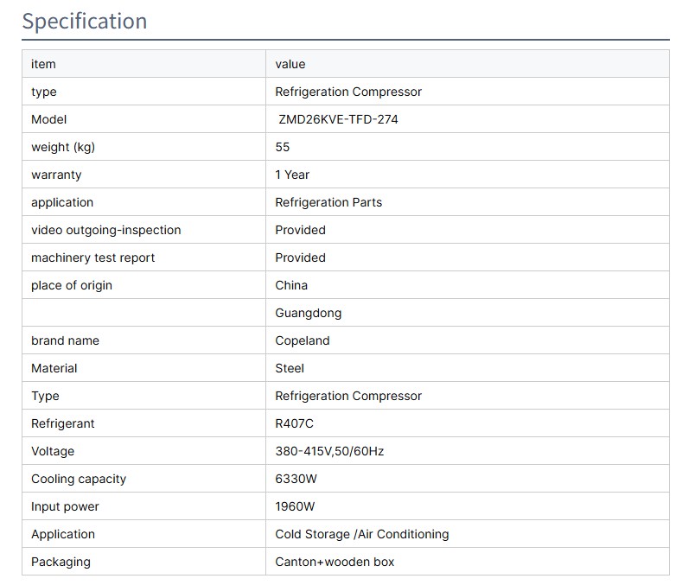Click the 1 Year warranty value
682x585 pixels.
[x=292, y=175]
